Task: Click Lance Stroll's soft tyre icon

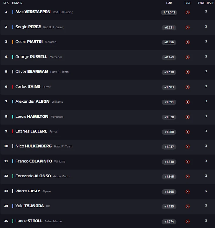Action: click(x=188, y=221)
